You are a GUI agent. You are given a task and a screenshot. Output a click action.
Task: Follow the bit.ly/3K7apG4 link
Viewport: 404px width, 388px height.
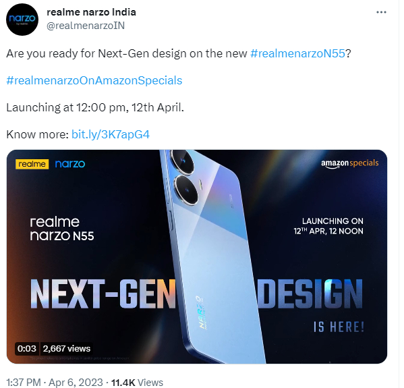pyautogui.click(x=111, y=134)
